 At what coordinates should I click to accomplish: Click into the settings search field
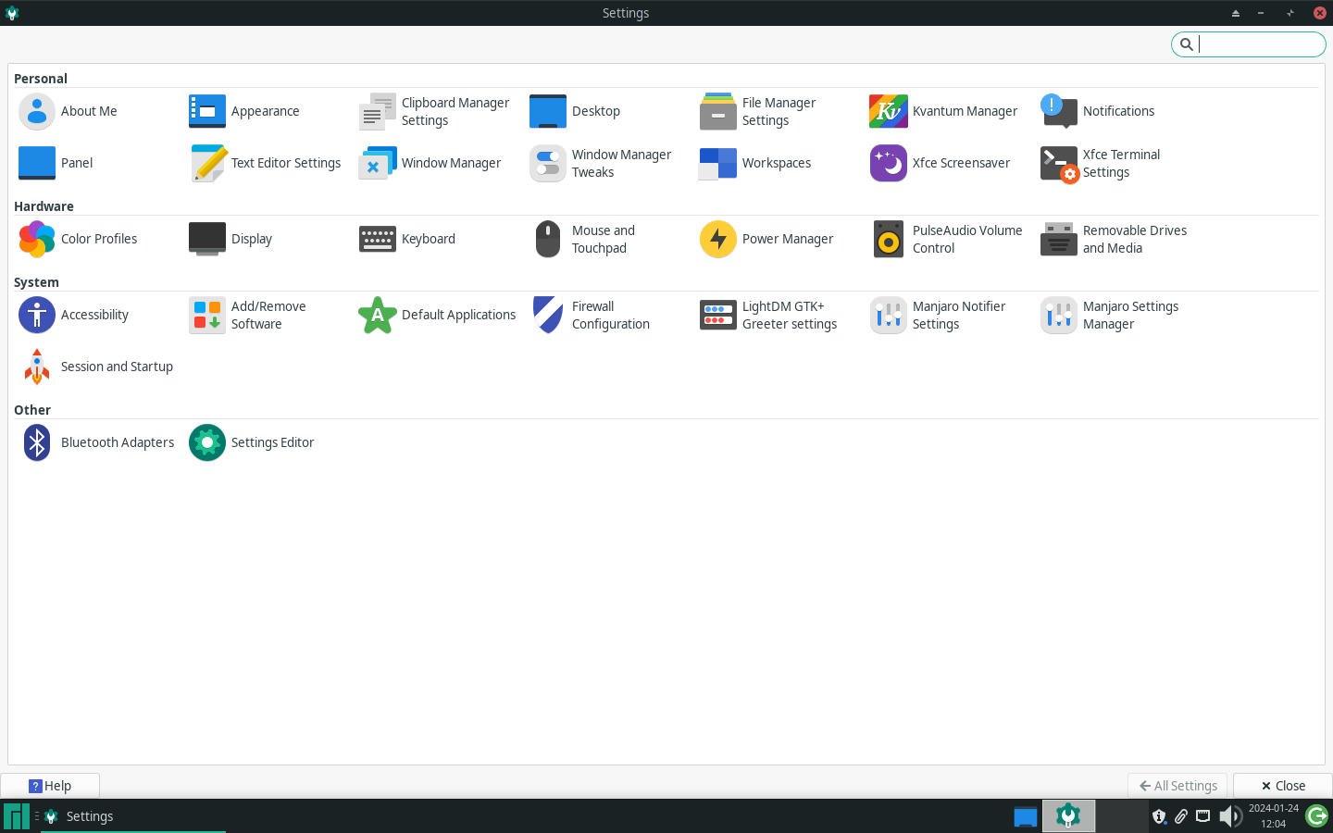1259,44
